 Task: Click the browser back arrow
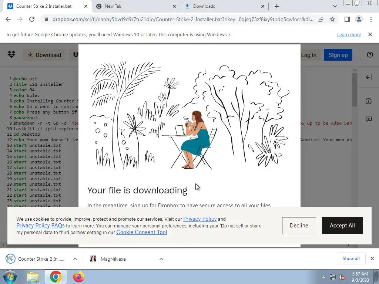click(x=8, y=19)
